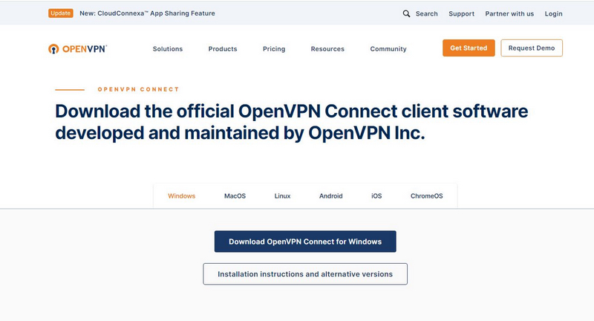Open Installation instructions and alternative versions
This screenshot has width=594, height=321.
click(305, 274)
